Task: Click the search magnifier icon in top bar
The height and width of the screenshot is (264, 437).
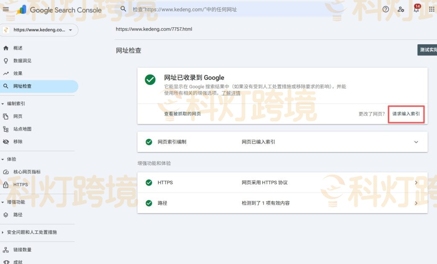Action: [x=123, y=9]
